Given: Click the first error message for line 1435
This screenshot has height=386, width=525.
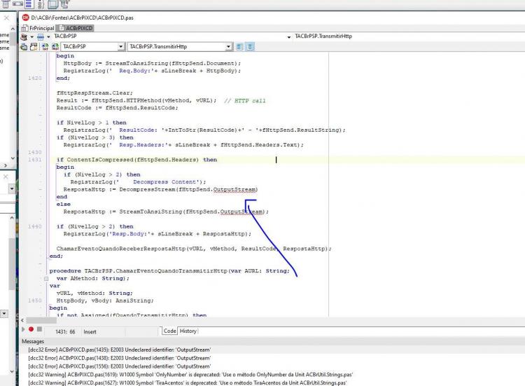Looking at the screenshot, I should coord(120,350).
